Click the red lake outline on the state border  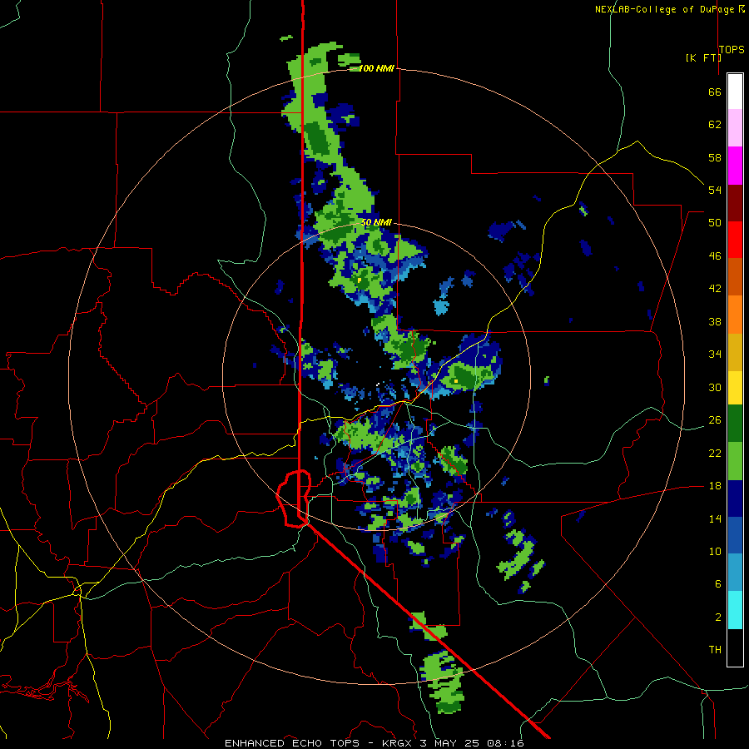coord(295,499)
